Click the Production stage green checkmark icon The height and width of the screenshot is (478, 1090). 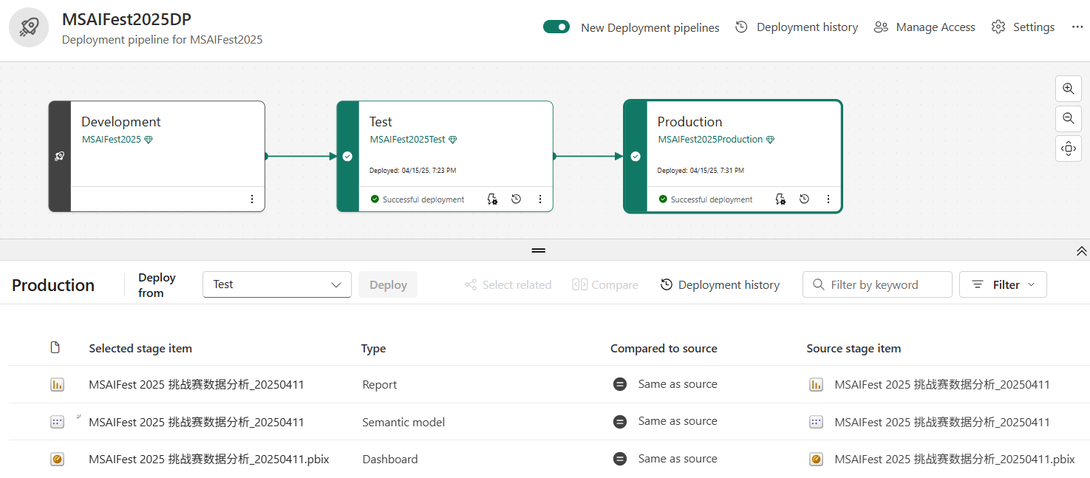pos(636,157)
